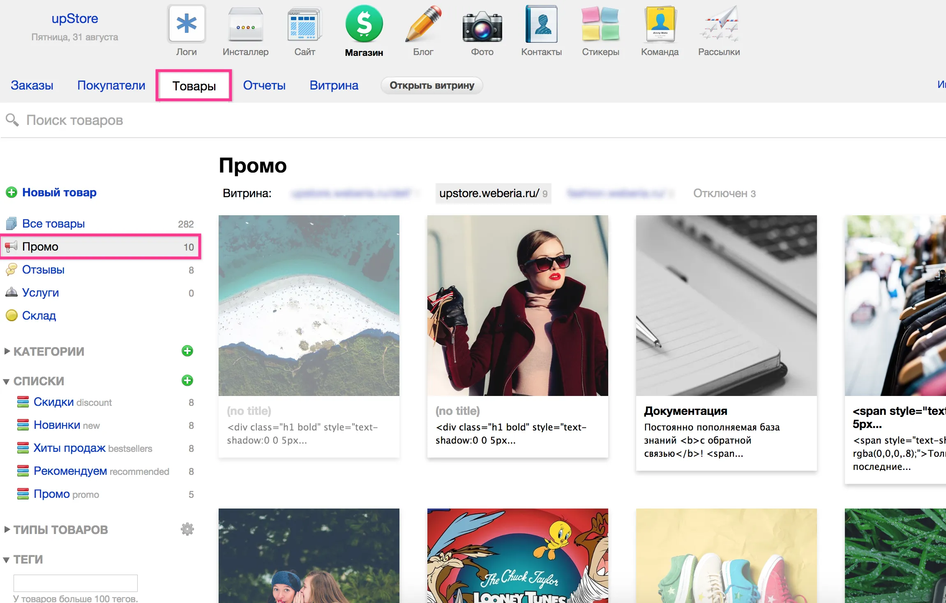
Task: Switch to the Покупатели tab
Action: (x=111, y=85)
